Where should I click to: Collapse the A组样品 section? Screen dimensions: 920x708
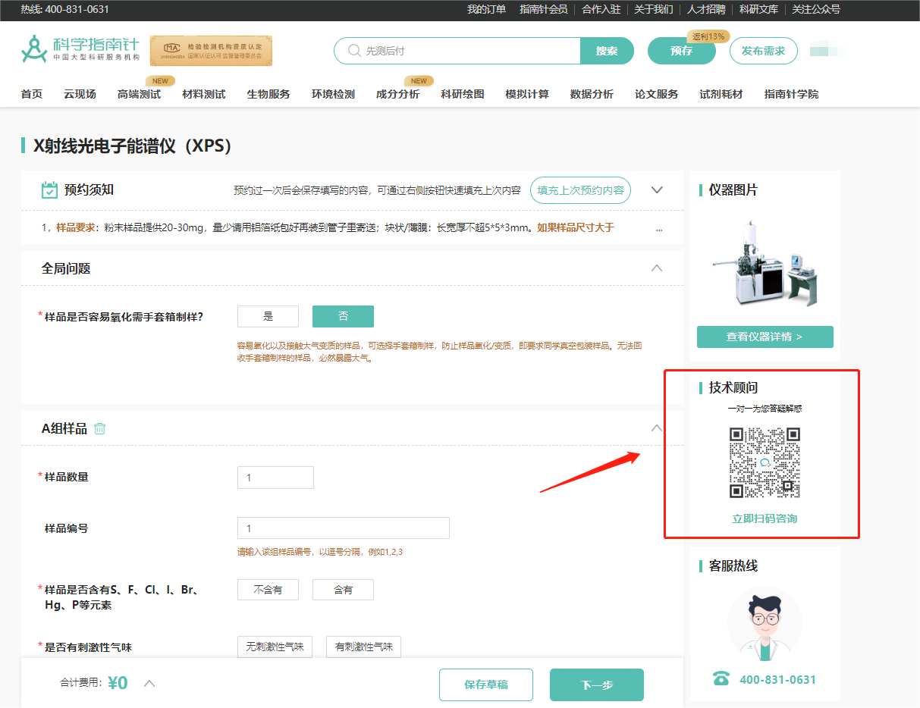click(657, 428)
